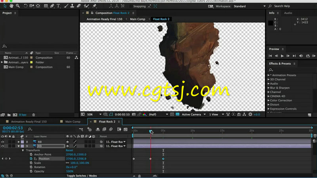The height and width of the screenshot is (178, 317).
Task: Click the timeline current time indicator
Action: tap(151, 131)
